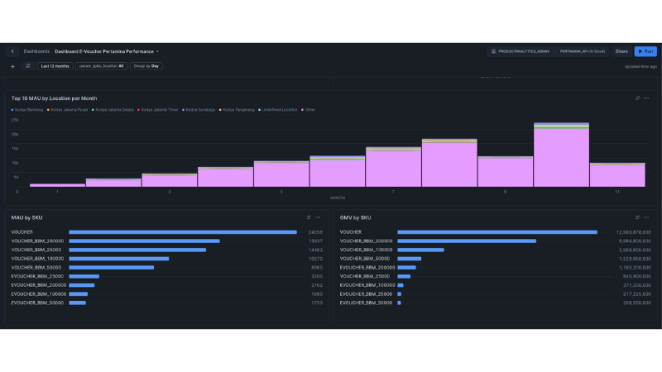Click VOUCHER_BBM_25000 label in MAU by SKU
Viewport: 662px width, 372px height.
pos(36,250)
